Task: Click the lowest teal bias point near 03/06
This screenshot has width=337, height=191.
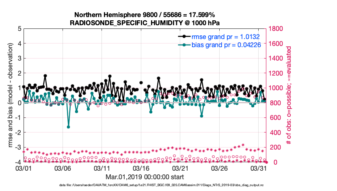Action: point(68,127)
